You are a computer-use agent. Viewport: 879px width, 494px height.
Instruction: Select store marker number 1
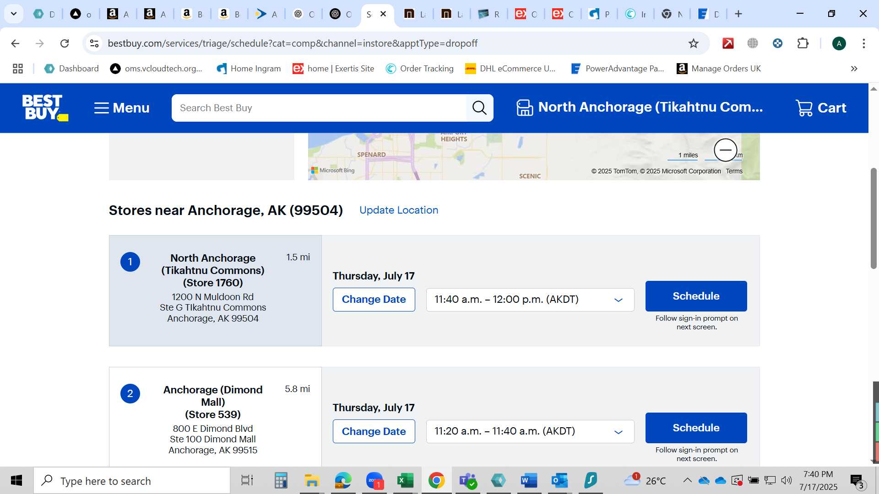click(130, 262)
